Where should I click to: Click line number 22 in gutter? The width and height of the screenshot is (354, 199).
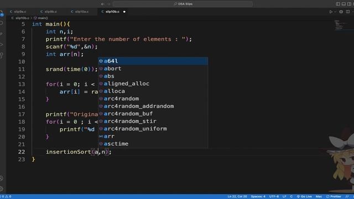(22, 152)
